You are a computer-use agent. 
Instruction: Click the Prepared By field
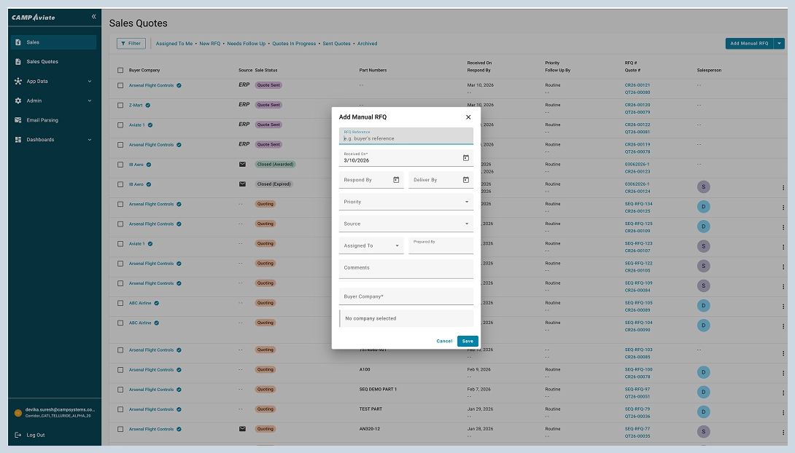[x=441, y=245]
